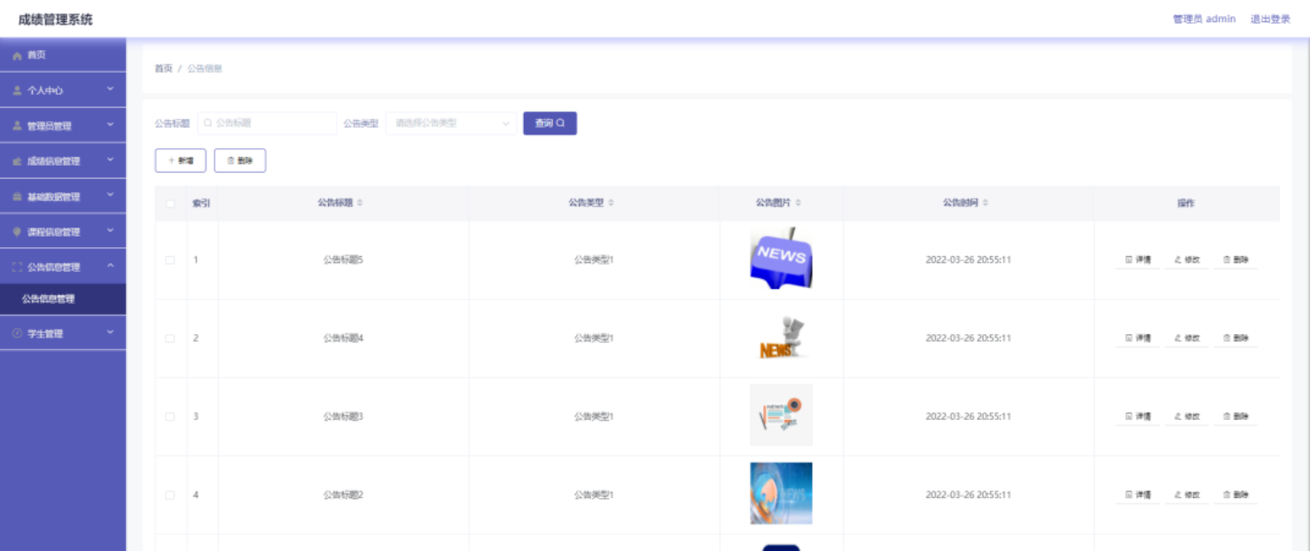Screen dimensions: 1310x551
Task: Check the checkbox for row 公告标题4
Action: (170, 338)
